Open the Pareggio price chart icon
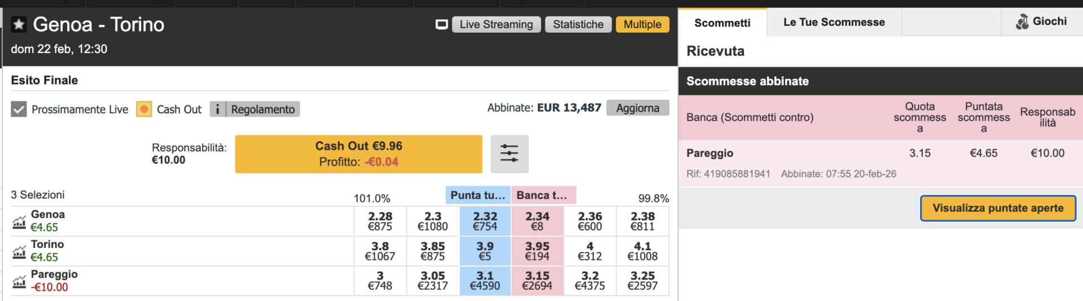 [x=19, y=281]
